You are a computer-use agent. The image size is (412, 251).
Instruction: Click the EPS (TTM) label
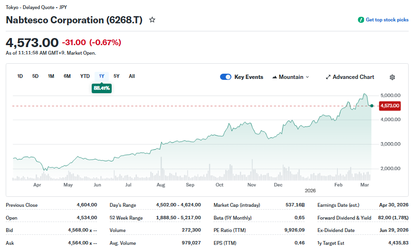(225, 243)
